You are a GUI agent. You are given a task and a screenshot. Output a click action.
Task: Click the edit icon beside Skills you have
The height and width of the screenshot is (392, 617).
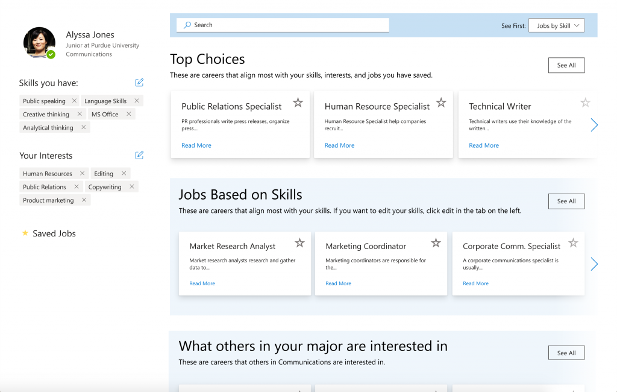(x=139, y=83)
